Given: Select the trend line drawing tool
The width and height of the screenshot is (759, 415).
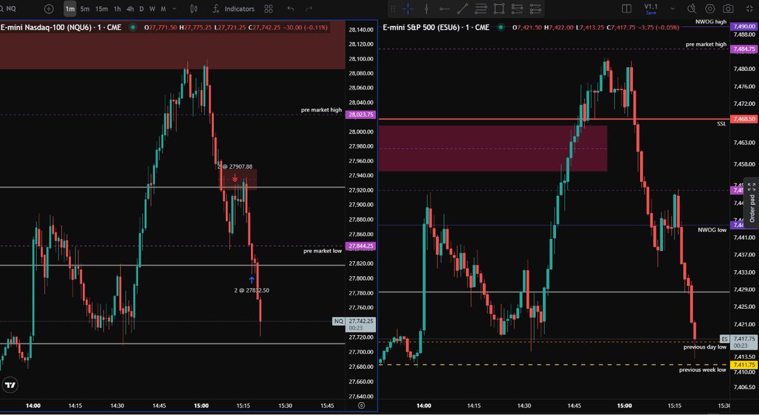Looking at the screenshot, I should pyautogui.click(x=463, y=9).
